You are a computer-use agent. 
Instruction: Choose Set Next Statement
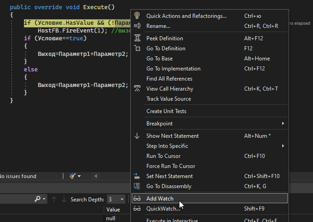tap(210, 176)
